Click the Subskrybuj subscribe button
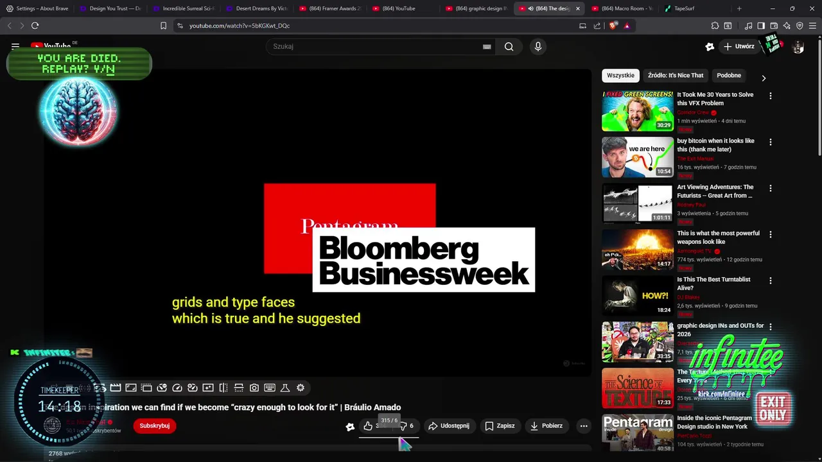Image resolution: width=822 pixels, height=462 pixels. 154,426
